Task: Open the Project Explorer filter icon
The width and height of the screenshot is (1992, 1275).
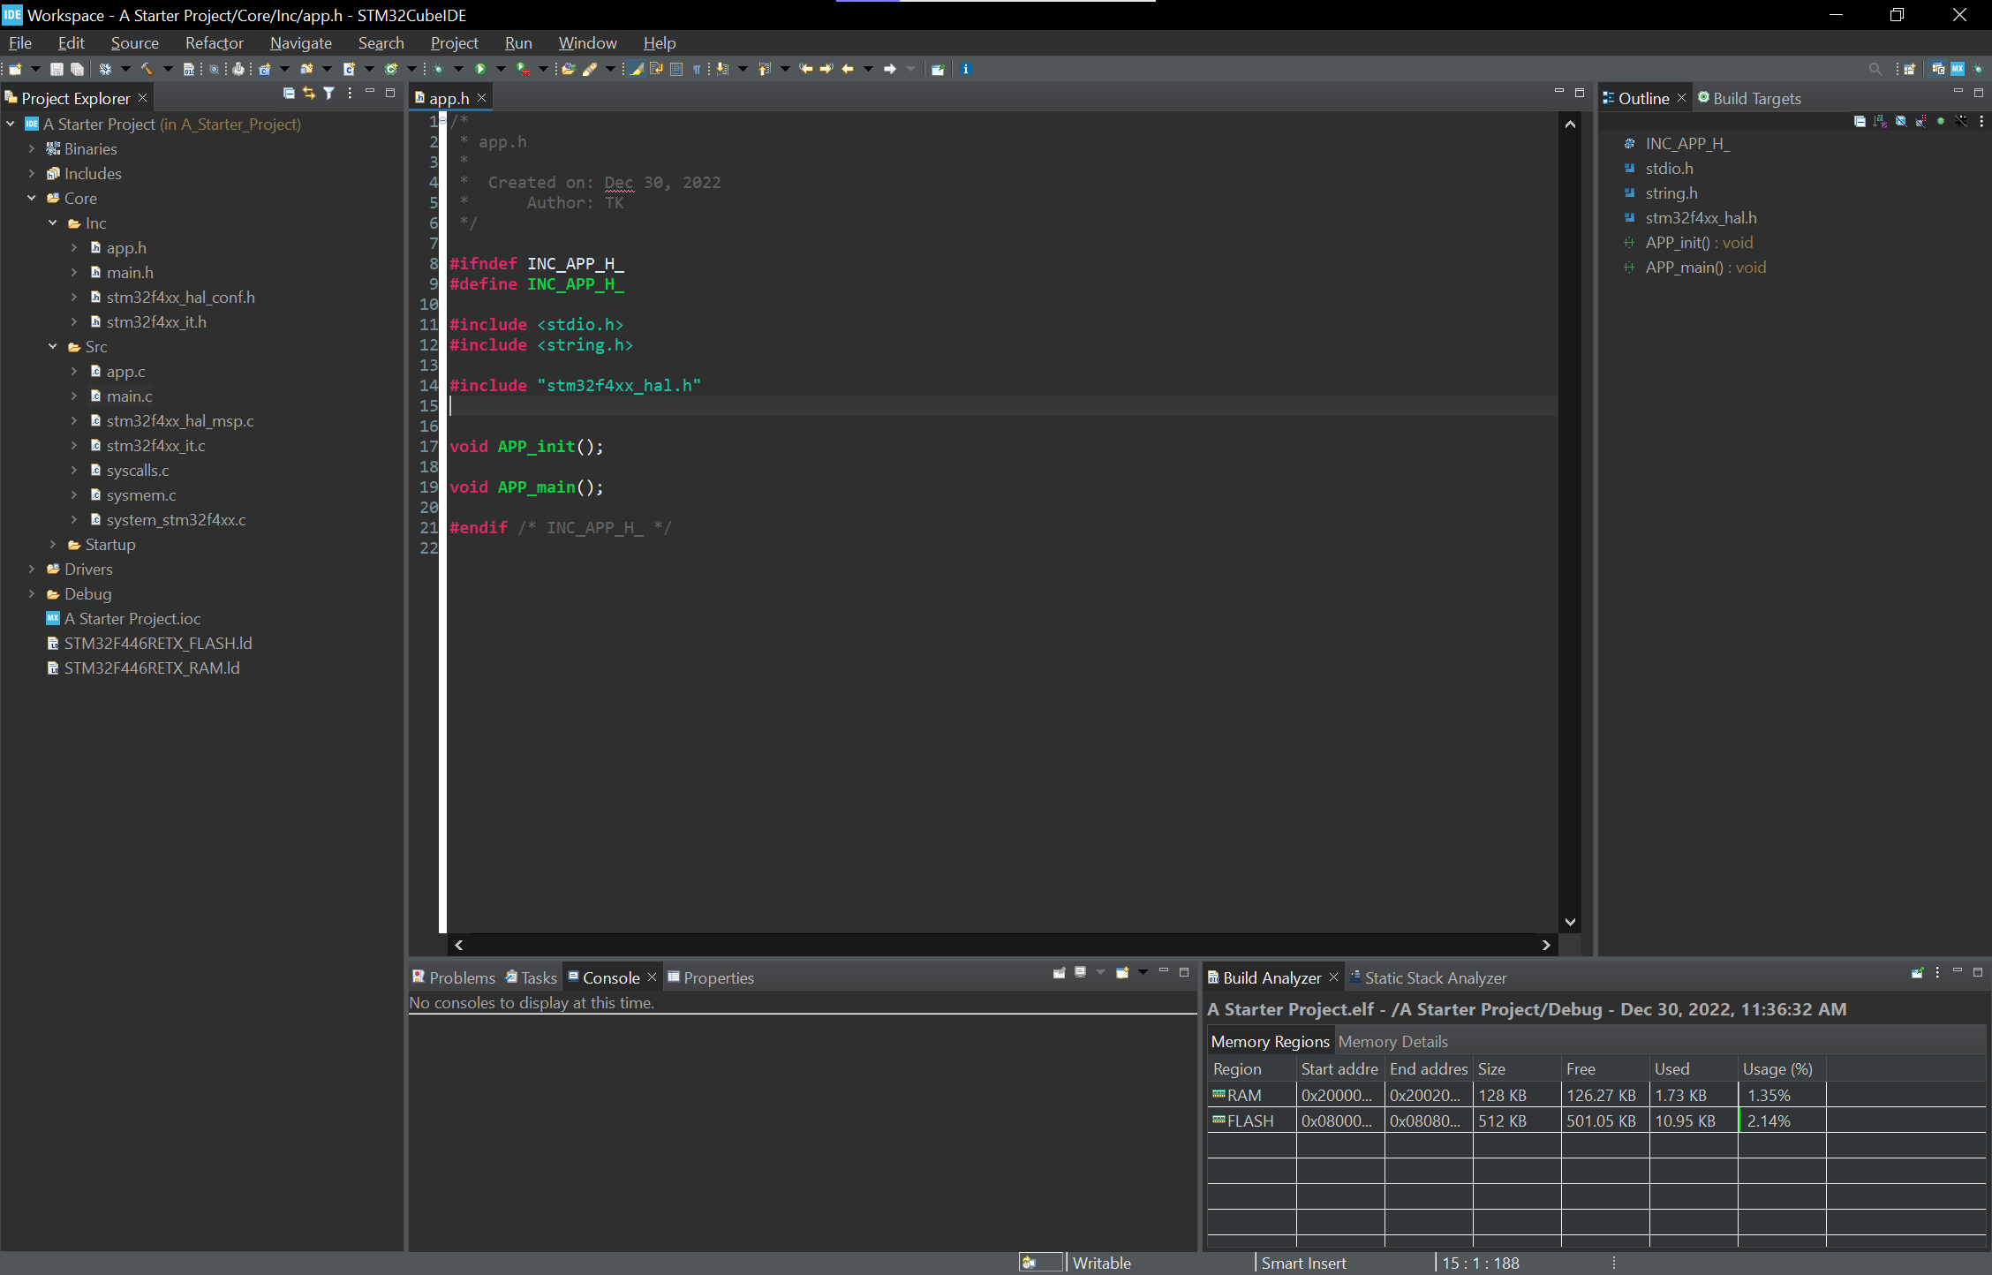Action: [x=328, y=94]
